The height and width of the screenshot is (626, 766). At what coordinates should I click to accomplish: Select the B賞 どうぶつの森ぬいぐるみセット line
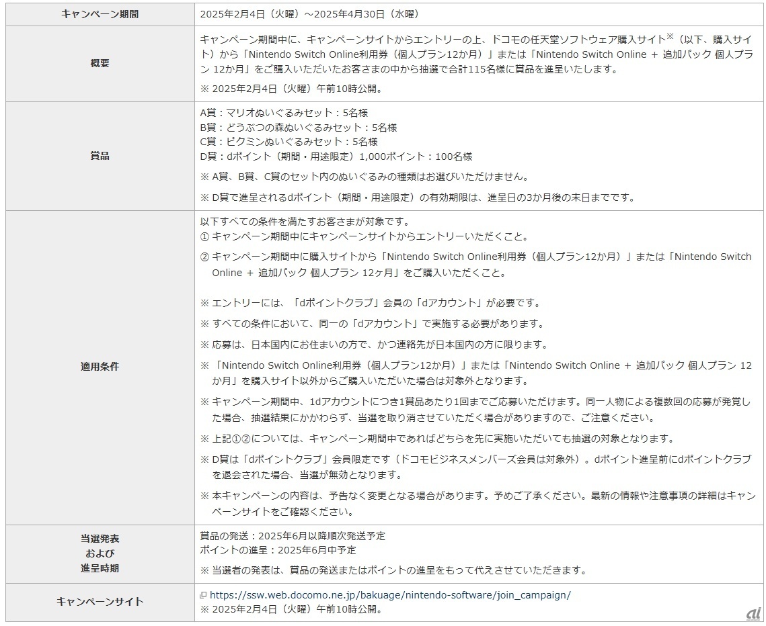pos(299,128)
